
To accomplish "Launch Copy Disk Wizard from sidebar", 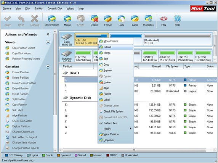I will 22,53.
